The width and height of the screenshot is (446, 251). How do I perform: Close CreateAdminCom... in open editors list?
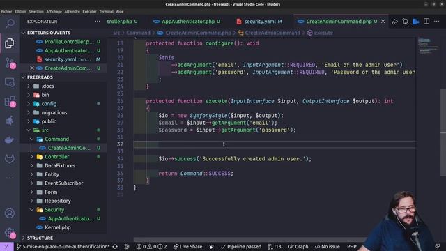point(32,68)
